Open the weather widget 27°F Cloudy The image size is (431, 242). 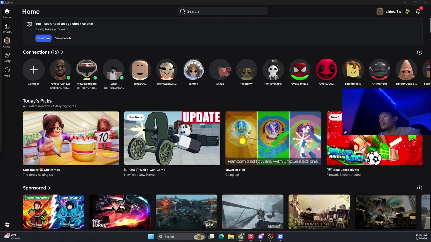click(x=12, y=237)
